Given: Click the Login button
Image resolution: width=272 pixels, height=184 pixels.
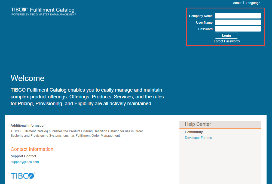Looking at the screenshot, I should point(226,36).
